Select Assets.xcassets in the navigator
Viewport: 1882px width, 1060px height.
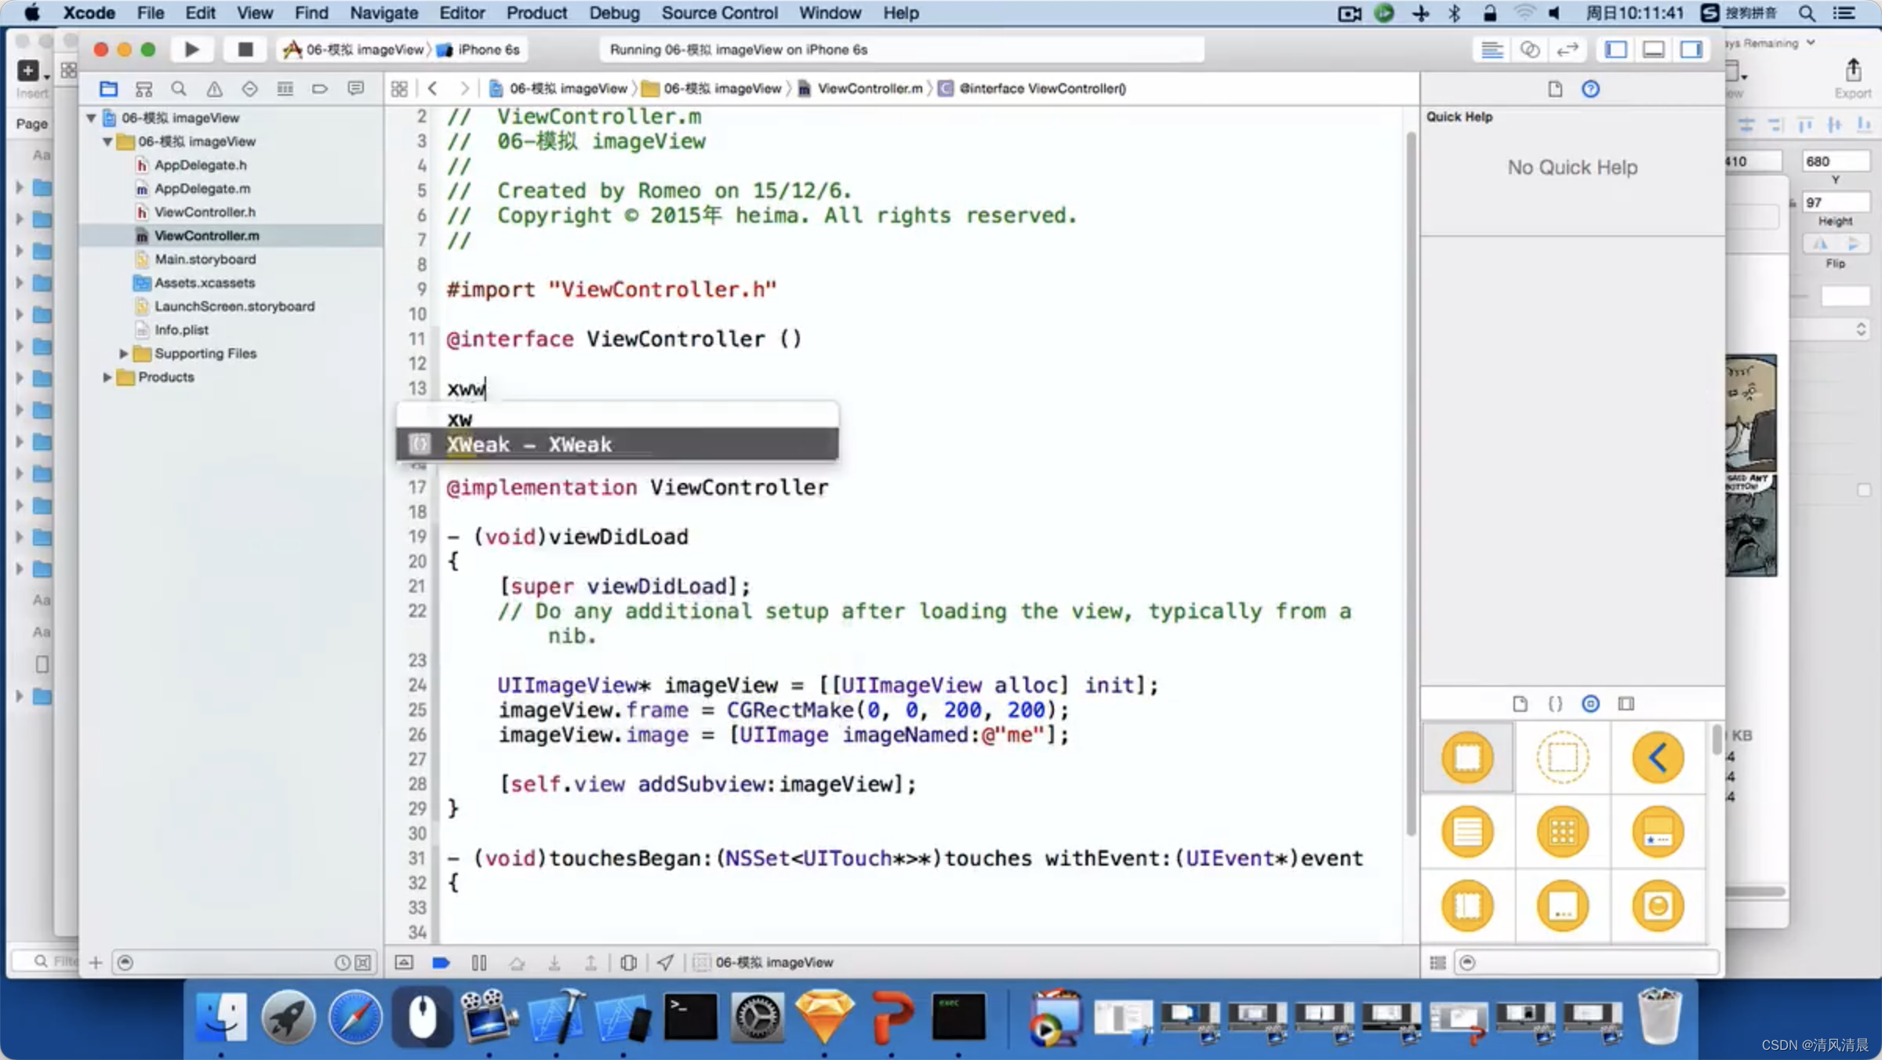click(x=204, y=283)
